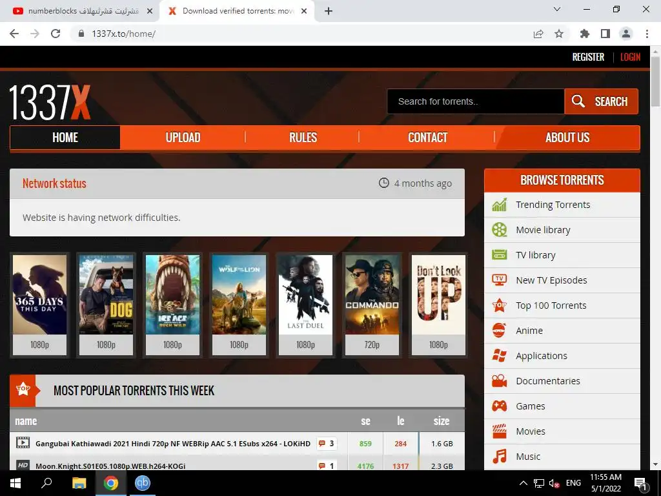Click the Windows Start button
The height and width of the screenshot is (496, 661).
pyautogui.click(x=15, y=483)
